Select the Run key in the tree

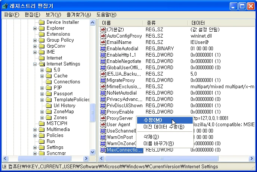coord(51,141)
